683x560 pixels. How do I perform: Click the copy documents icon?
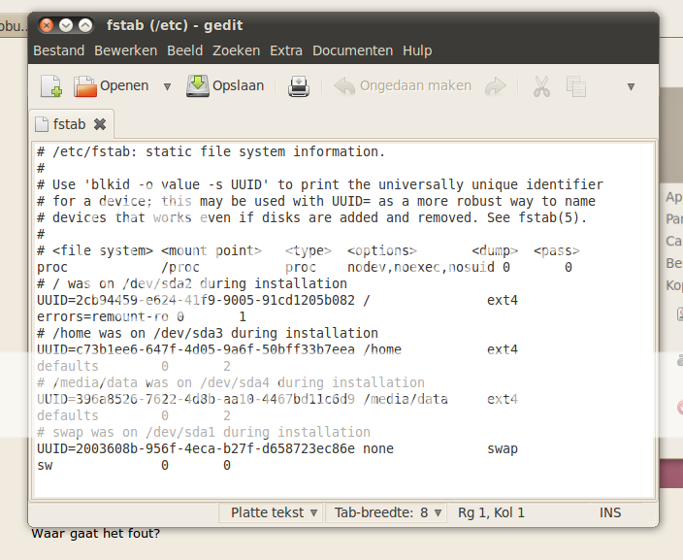576,86
